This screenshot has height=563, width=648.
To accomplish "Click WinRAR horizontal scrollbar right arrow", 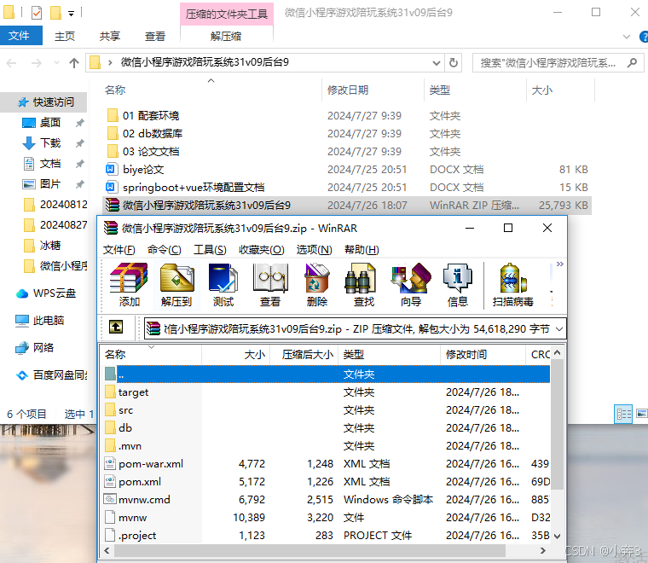I will (543, 550).
